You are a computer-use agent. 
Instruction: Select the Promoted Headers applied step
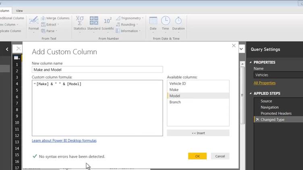278,113
